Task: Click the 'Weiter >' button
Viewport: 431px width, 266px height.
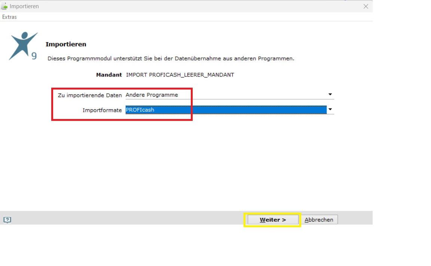Action: coord(273,220)
